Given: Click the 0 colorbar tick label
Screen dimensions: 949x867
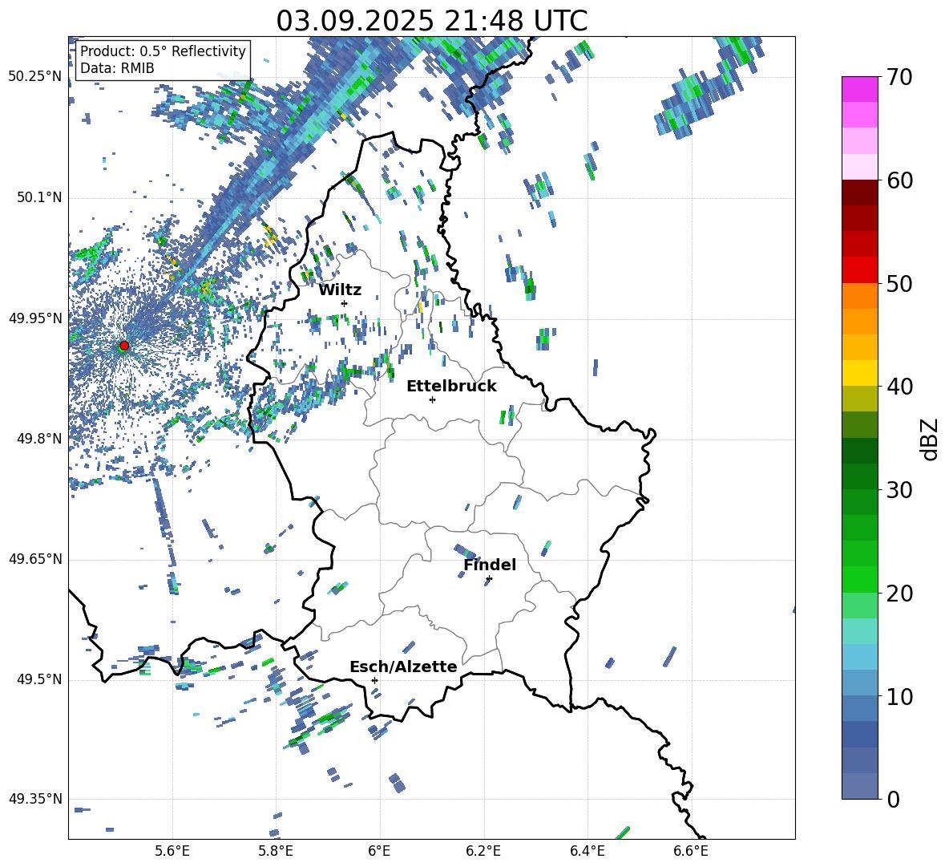Looking at the screenshot, I should (x=893, y=799).
